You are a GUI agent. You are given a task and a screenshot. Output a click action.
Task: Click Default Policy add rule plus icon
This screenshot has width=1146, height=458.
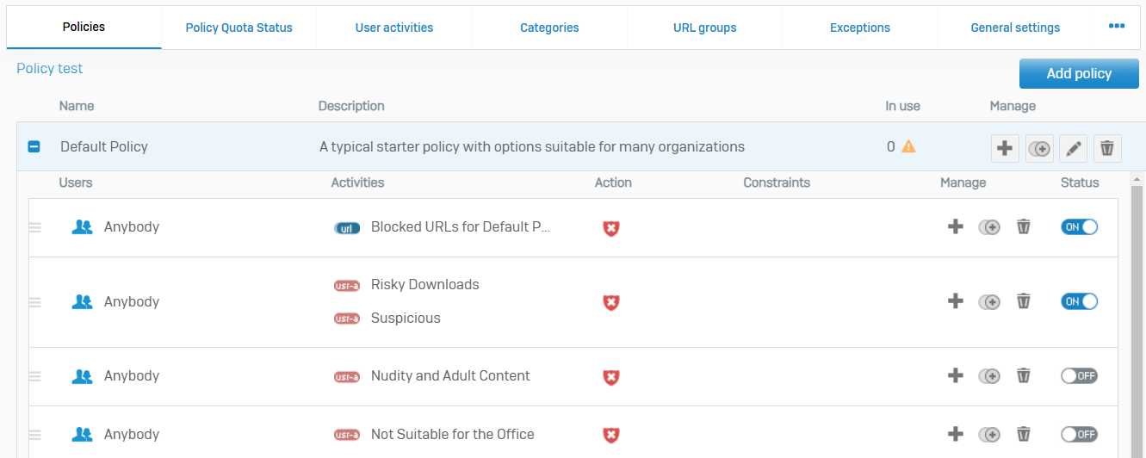[1004, 148]
